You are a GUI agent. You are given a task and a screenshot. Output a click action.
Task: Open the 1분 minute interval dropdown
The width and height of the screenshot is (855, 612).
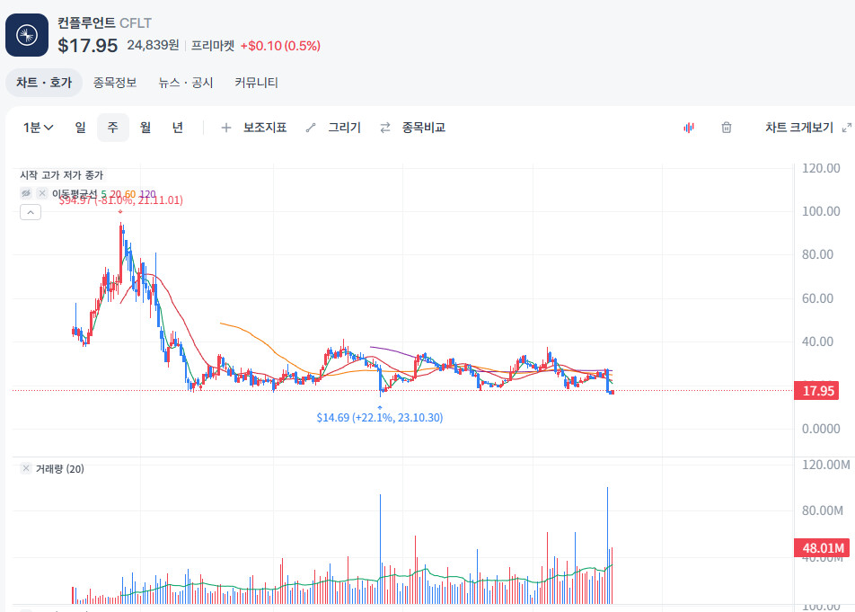[38, 128]
